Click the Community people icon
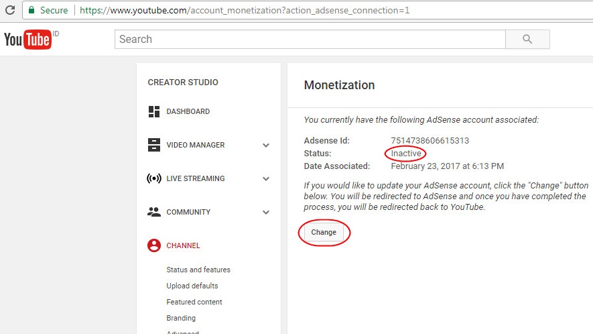The image size is (593, 334). 154,212
